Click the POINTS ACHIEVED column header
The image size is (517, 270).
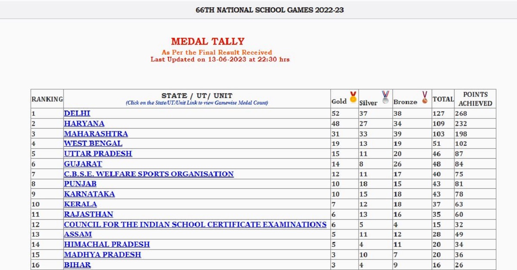(x=475, y=99)
